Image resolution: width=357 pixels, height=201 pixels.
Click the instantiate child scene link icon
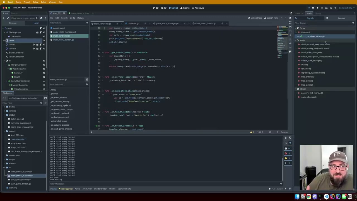(x=8, y=18)
